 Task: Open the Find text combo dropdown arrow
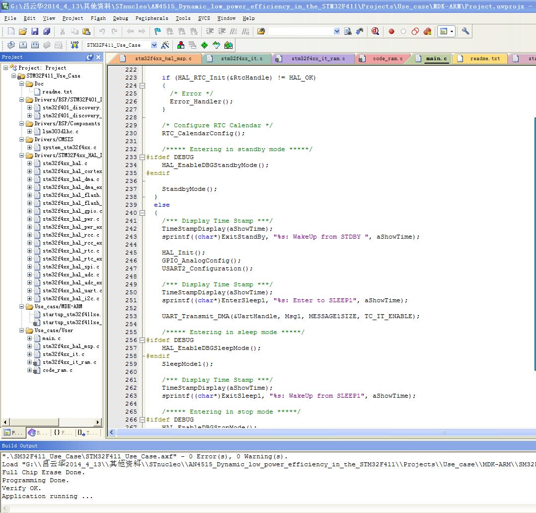337,31
